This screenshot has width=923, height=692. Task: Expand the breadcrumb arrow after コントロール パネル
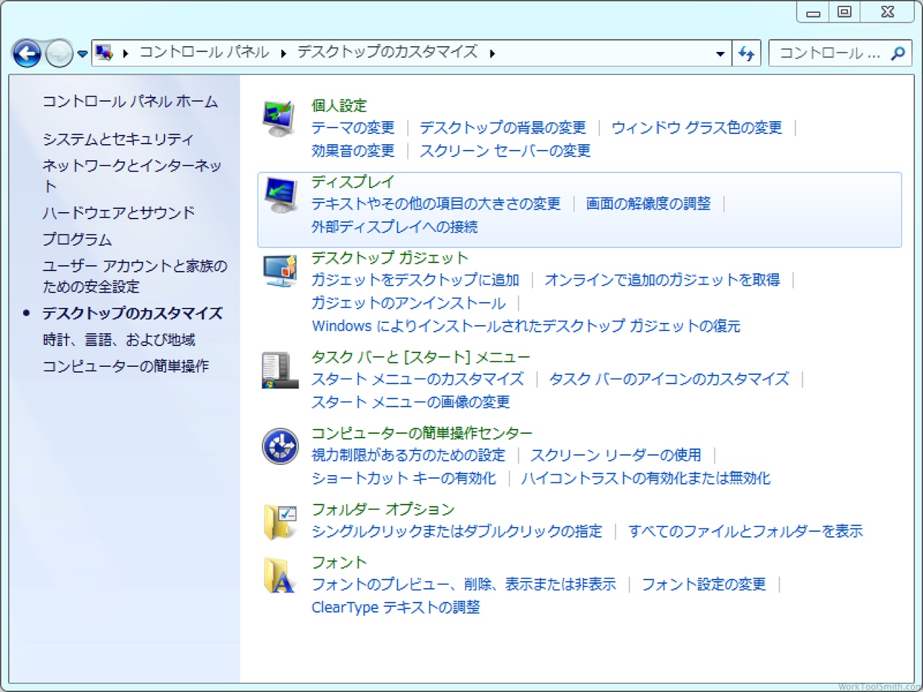click(283, 53)
